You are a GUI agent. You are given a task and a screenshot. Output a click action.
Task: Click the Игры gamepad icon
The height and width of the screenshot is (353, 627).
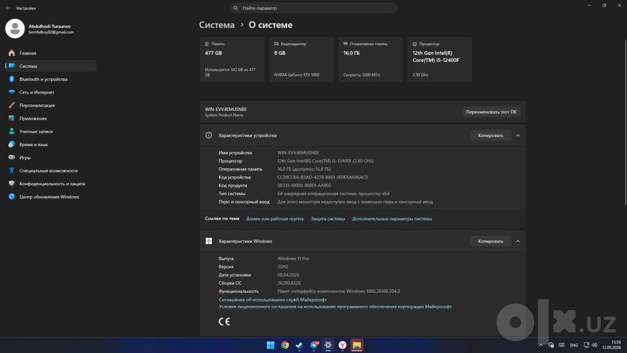coord(11,157)
